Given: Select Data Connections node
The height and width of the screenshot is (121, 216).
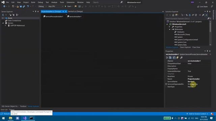Looking at the screenshot, I should [14, 21].
